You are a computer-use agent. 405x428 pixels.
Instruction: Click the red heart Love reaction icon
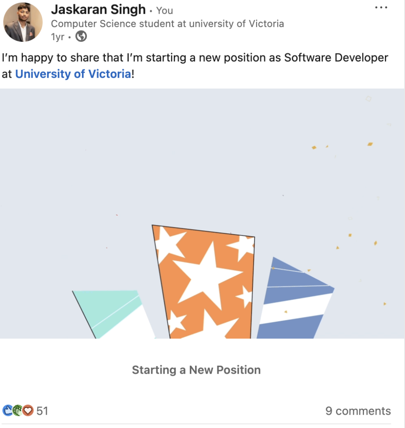(x=28, y=410)
